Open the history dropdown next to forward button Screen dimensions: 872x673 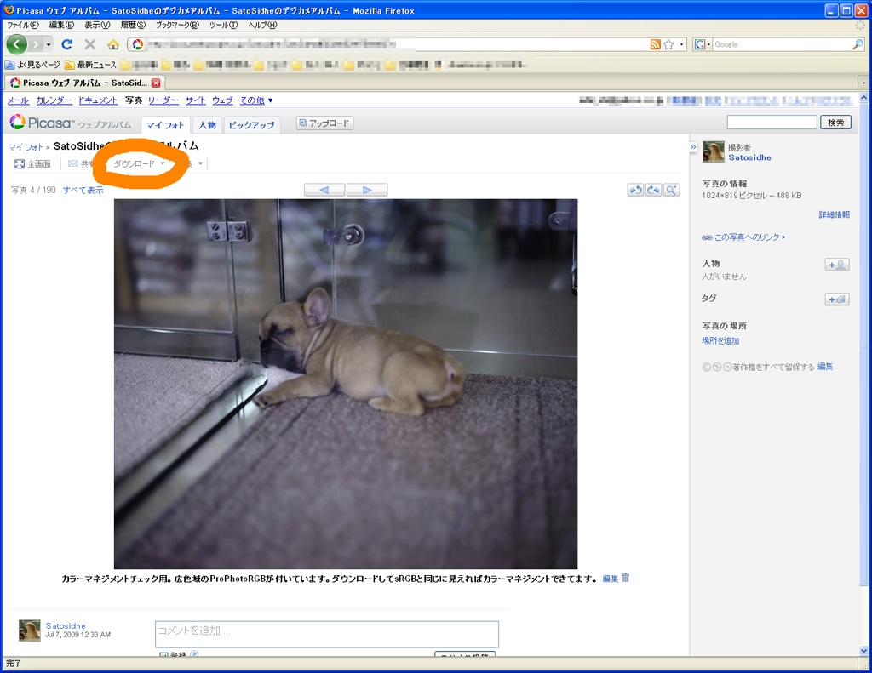click(49, 44)
